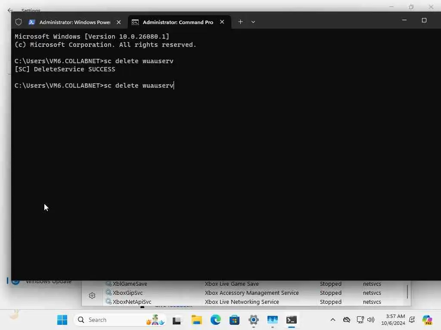This screenshot has height=330, width=441.
Task: Click the PowerShell icon on first tab
Action: point(32,22)
